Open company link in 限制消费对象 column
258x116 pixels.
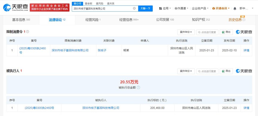click(70, 50)
